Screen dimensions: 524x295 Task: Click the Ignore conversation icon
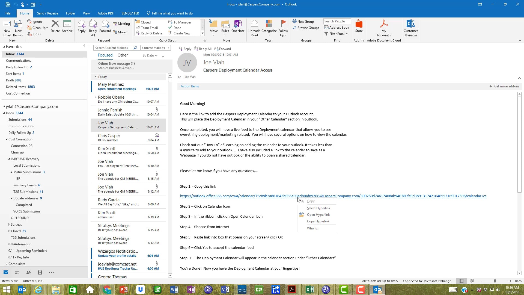coord(35,22)
